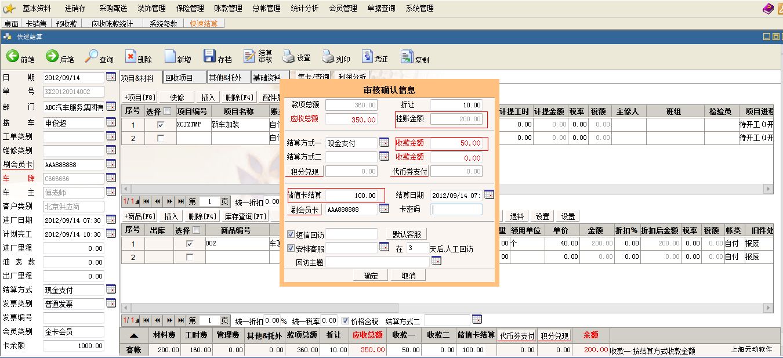Click right arrow of project table scrollbar
Image resolution: width=783 pixels, height=358 pixels.
[768, 189]
